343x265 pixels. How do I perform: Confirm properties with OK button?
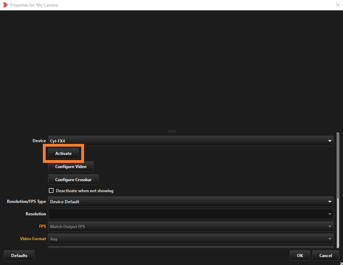(300, 255)
